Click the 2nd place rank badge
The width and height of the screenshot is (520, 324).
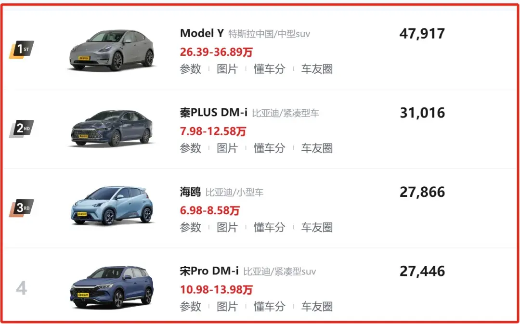[x=22, y=129]
